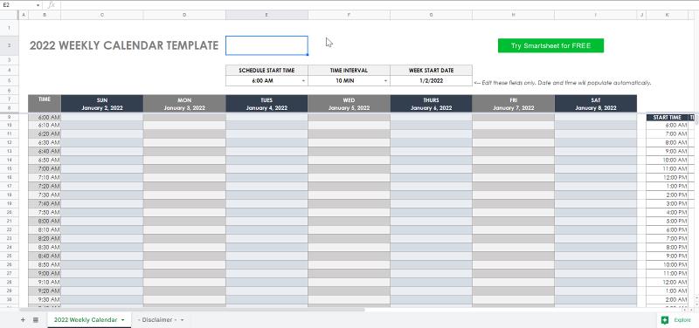Select the MON January 3, 2022 header
Screen dimensions: 699x328
point(184,104)
